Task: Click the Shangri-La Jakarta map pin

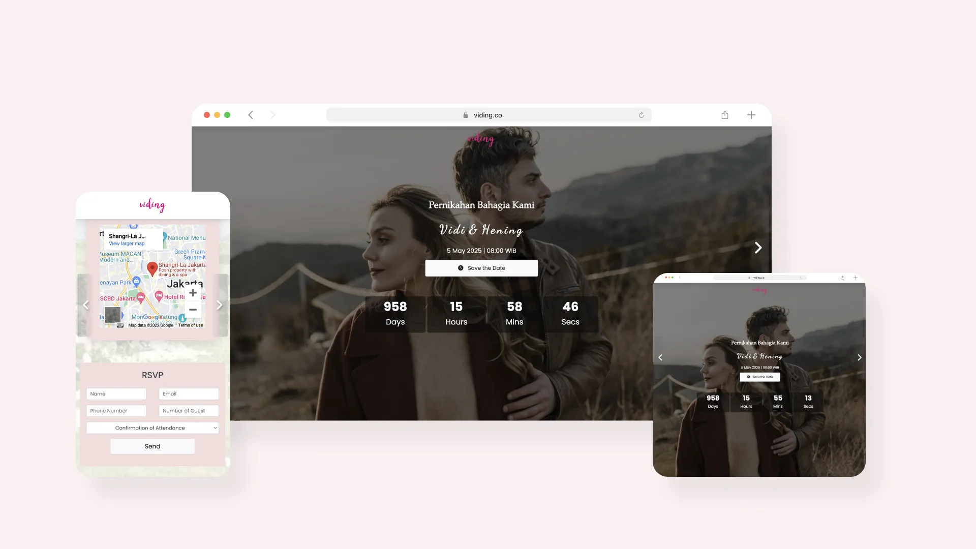Action: (152, 268)
